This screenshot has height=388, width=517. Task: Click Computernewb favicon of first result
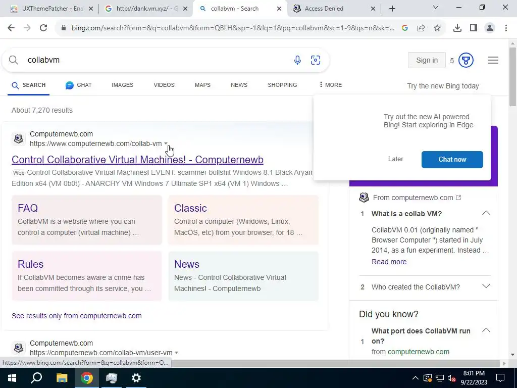coord(19,138)
